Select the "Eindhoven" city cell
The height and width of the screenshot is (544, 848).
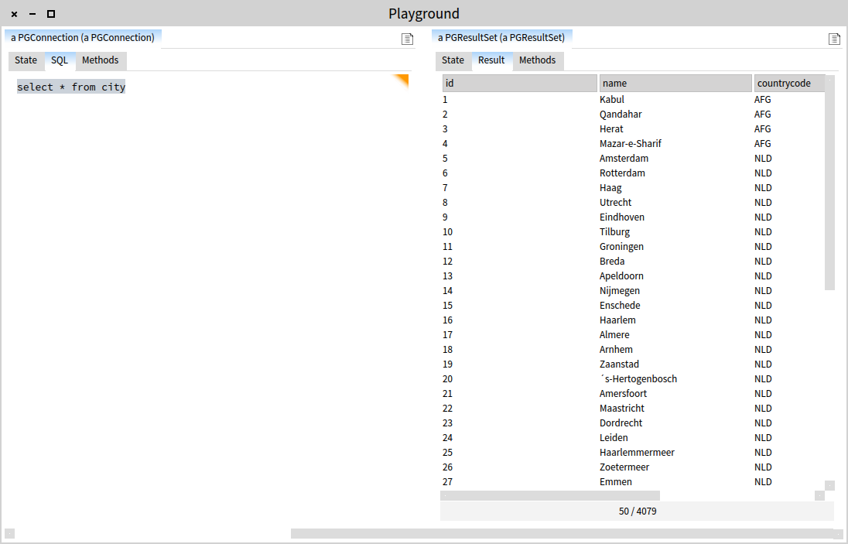click(622, 217)
